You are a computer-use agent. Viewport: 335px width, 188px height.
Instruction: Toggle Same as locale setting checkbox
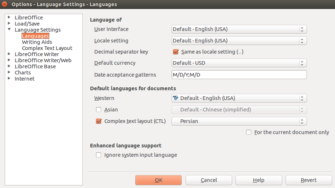click(176, 52)
